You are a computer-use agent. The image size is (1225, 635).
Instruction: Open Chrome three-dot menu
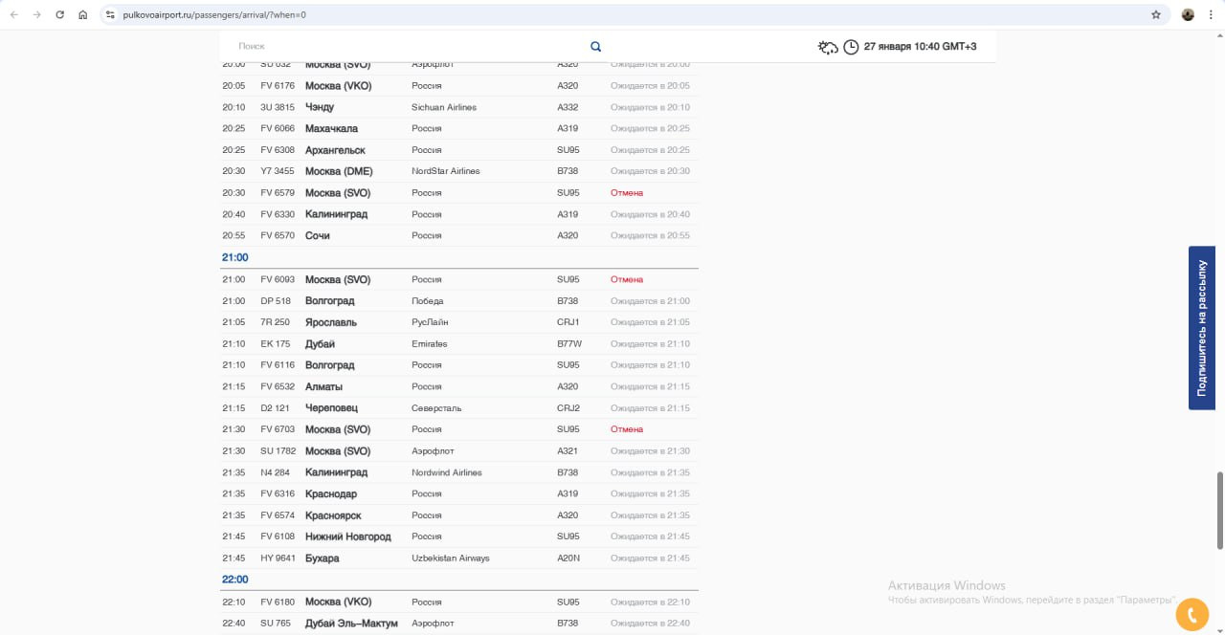[x=1211, y=15]
